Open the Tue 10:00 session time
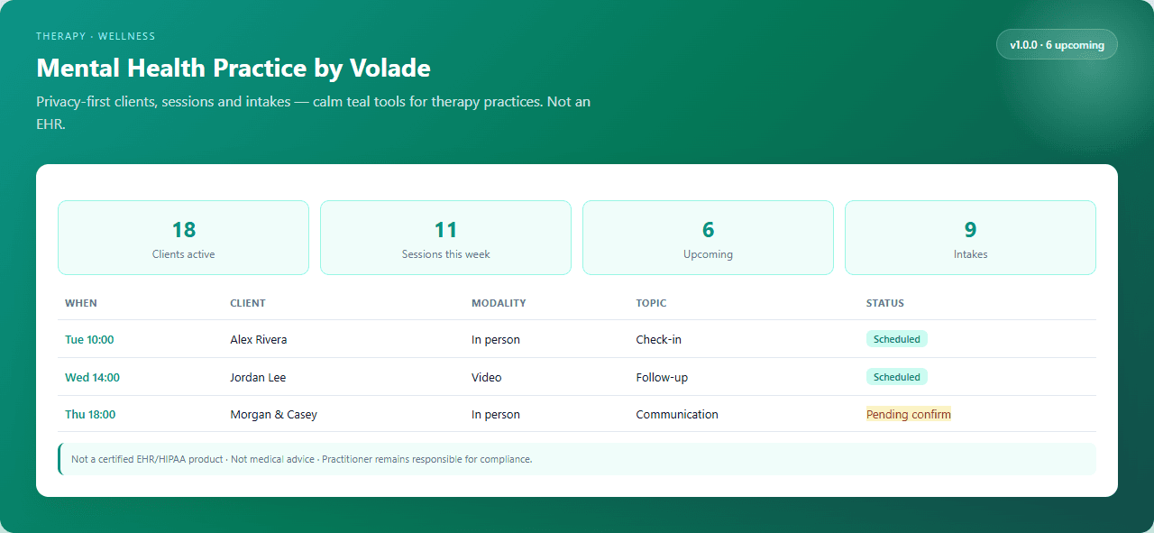The image size is (1154, 533). 89,340
